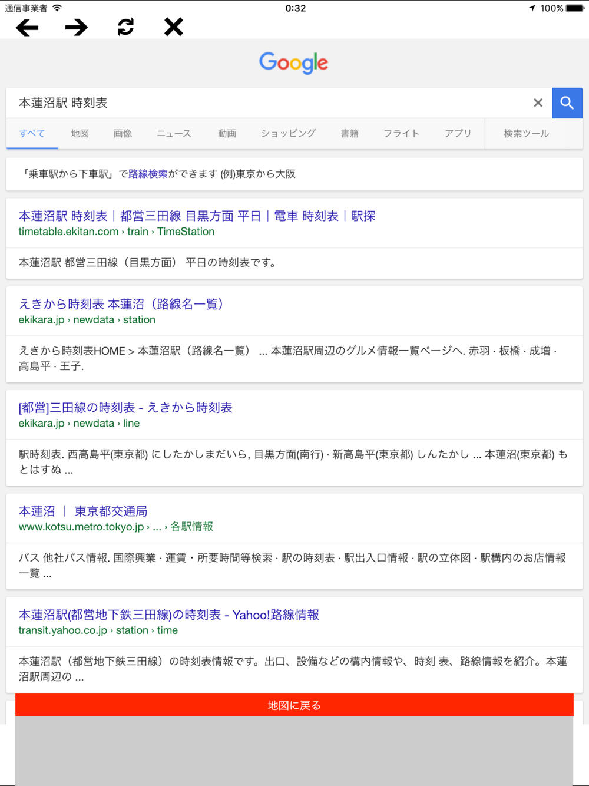Switch to the 画像 tab
The image size is (589, 786).
coord(123,134)
